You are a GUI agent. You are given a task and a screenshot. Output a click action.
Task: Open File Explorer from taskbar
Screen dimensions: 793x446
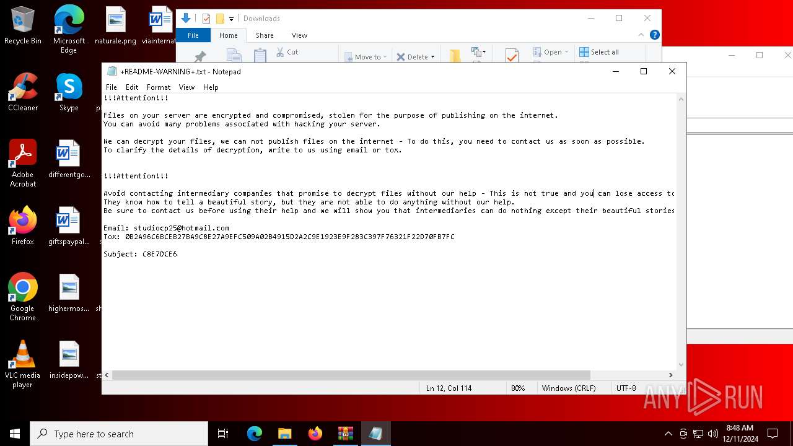pyautogui.click(x=284, y=434)
